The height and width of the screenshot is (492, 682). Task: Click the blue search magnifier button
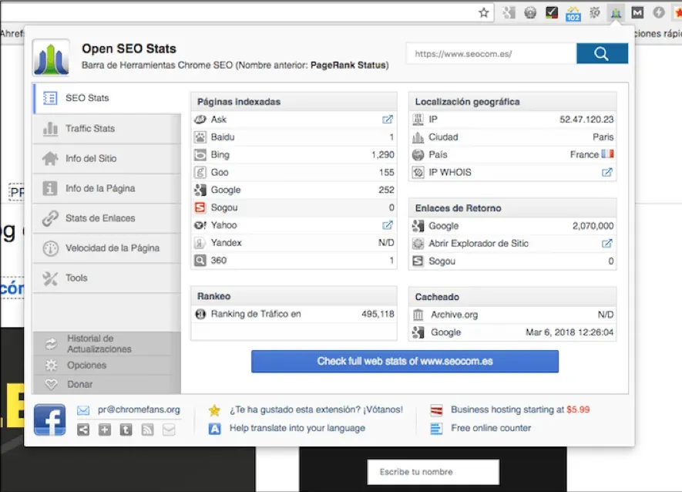pos(602,53)
